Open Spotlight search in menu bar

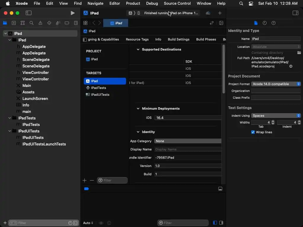pos(241,3)
